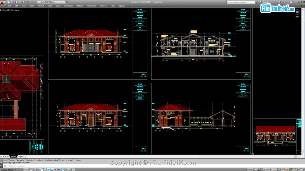Viewport: 305px width, 171px height.
Task: Toggle 3D Object Snap in status bar
Action: pyautogui.click(x=45, y=169)
